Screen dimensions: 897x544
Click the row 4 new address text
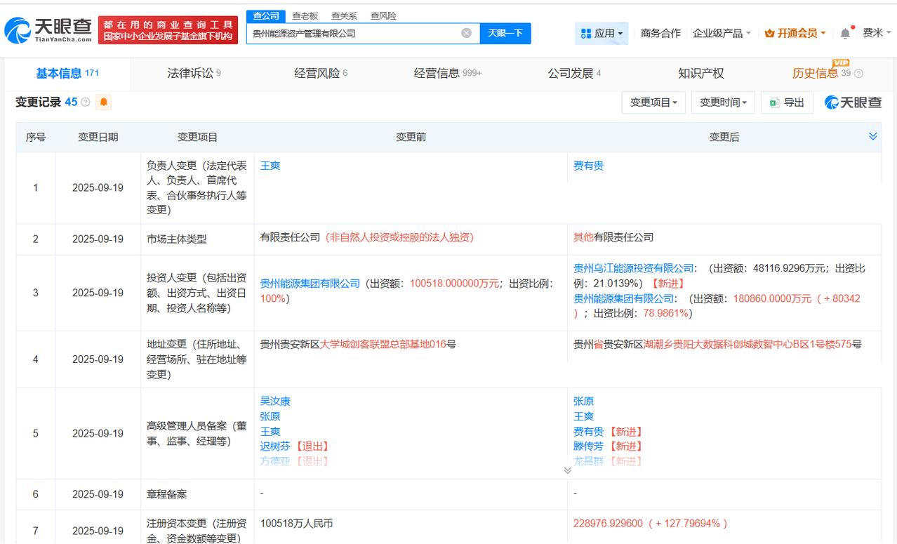click(717, 344)
